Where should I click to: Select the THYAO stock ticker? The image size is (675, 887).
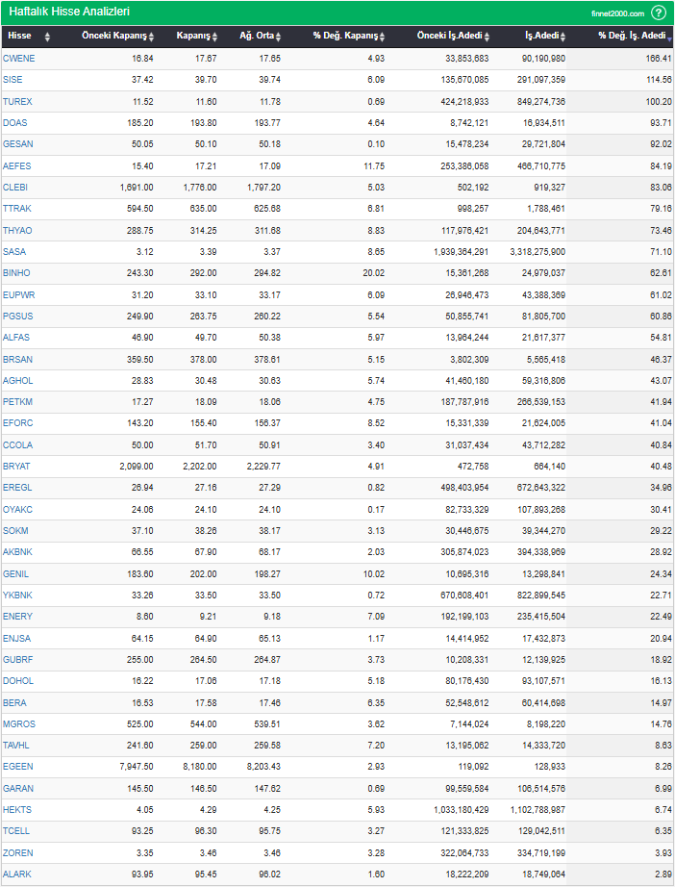coord(17,231)
